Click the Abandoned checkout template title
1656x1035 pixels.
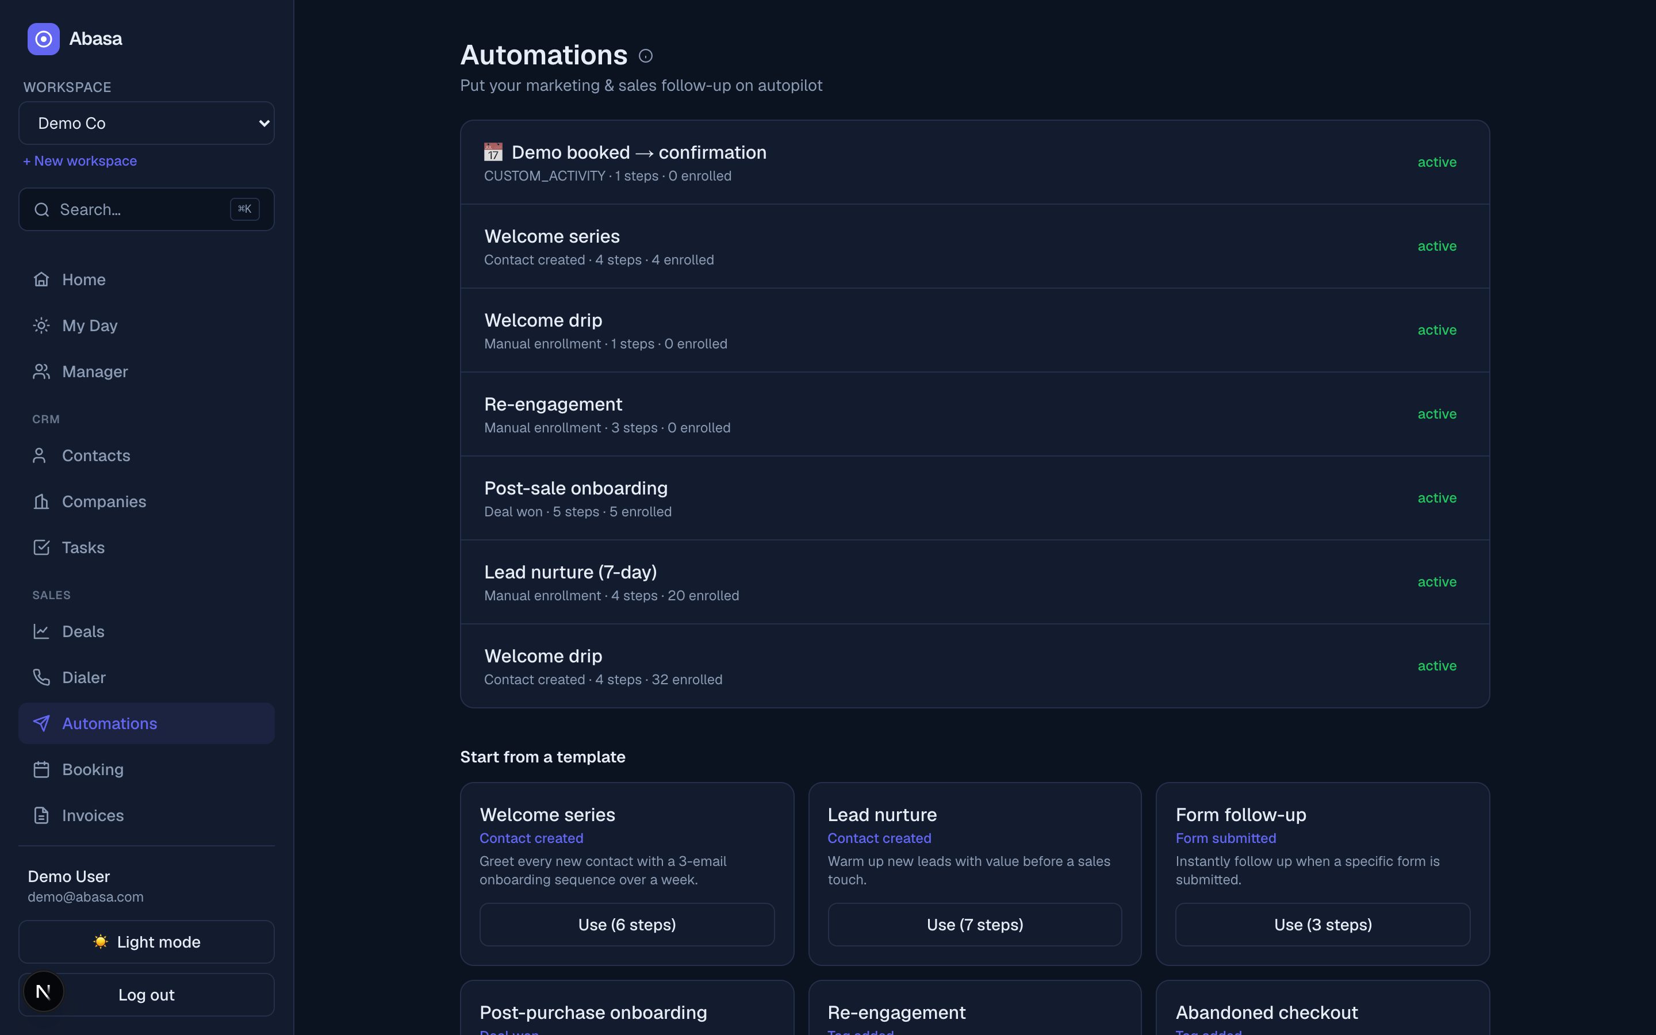(1266, 1013)
